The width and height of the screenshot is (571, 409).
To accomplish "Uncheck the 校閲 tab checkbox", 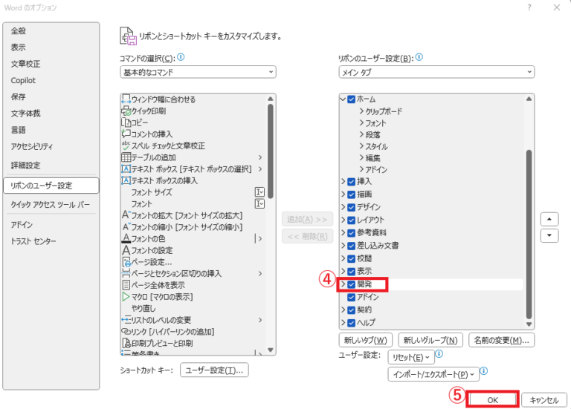I will click(x=352, y=258).
